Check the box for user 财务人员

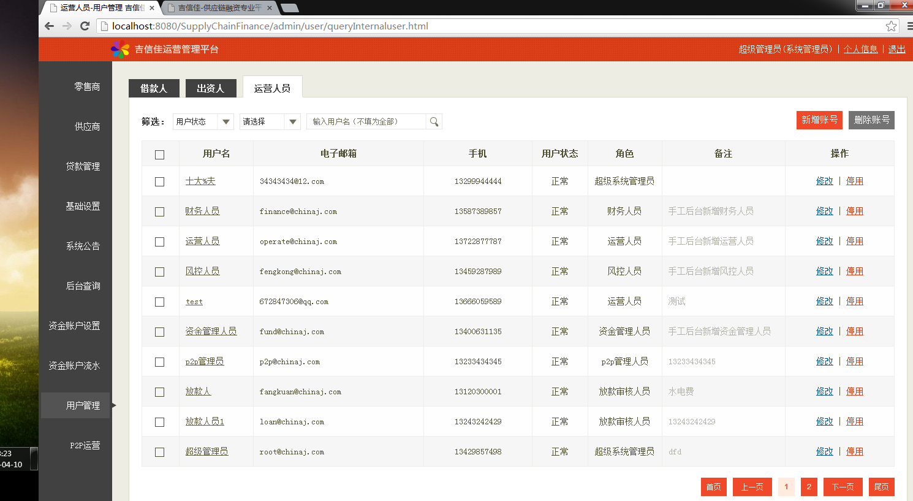[x=160, y=212]
